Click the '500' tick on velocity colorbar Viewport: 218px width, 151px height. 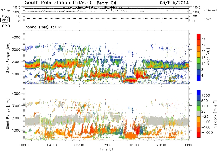coord(205,101)
